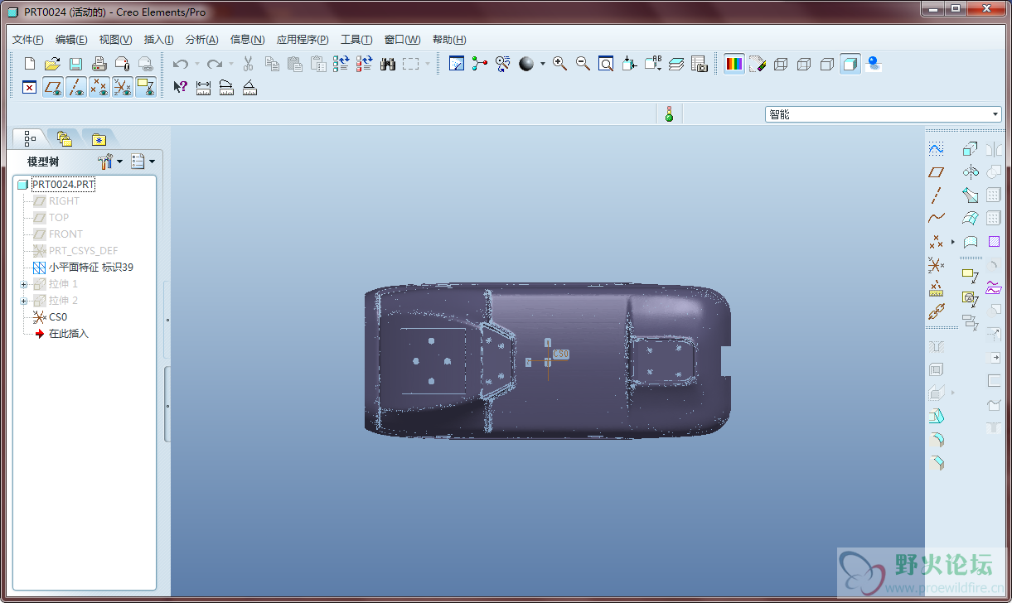The image size is (1012, 603).
Task: Toggle datum planes display
Action: [x=53, y=87]
